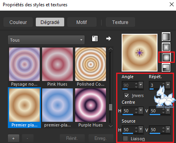Click the right arrow icon beside category
176x143 pixels.
tap(109, 38)
